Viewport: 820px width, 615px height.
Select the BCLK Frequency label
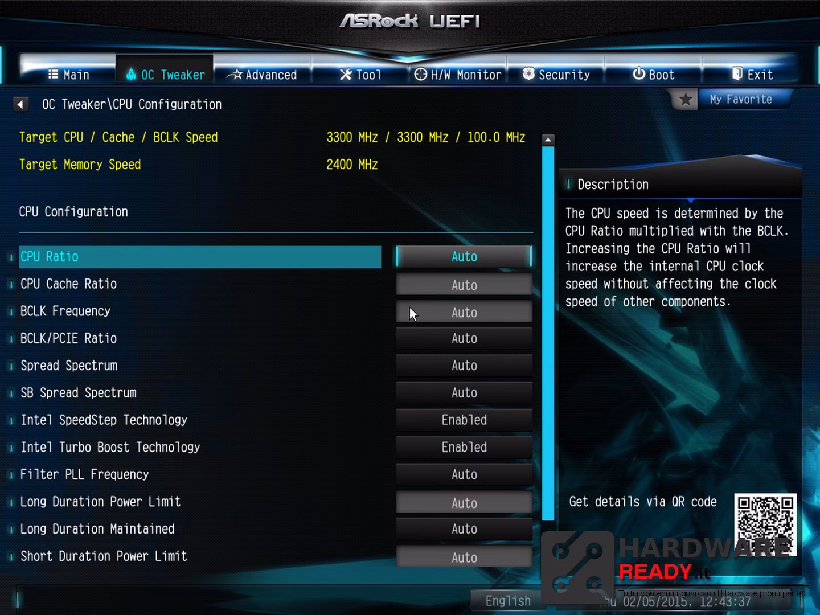65,311
